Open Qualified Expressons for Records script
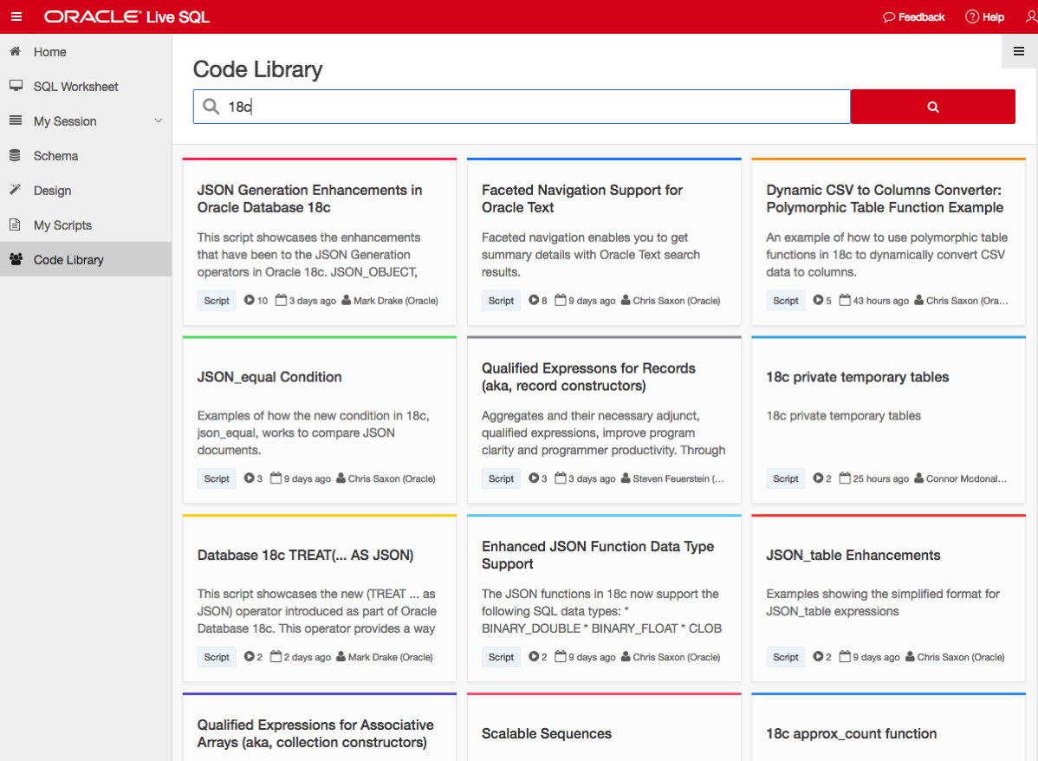 [588, 377]
